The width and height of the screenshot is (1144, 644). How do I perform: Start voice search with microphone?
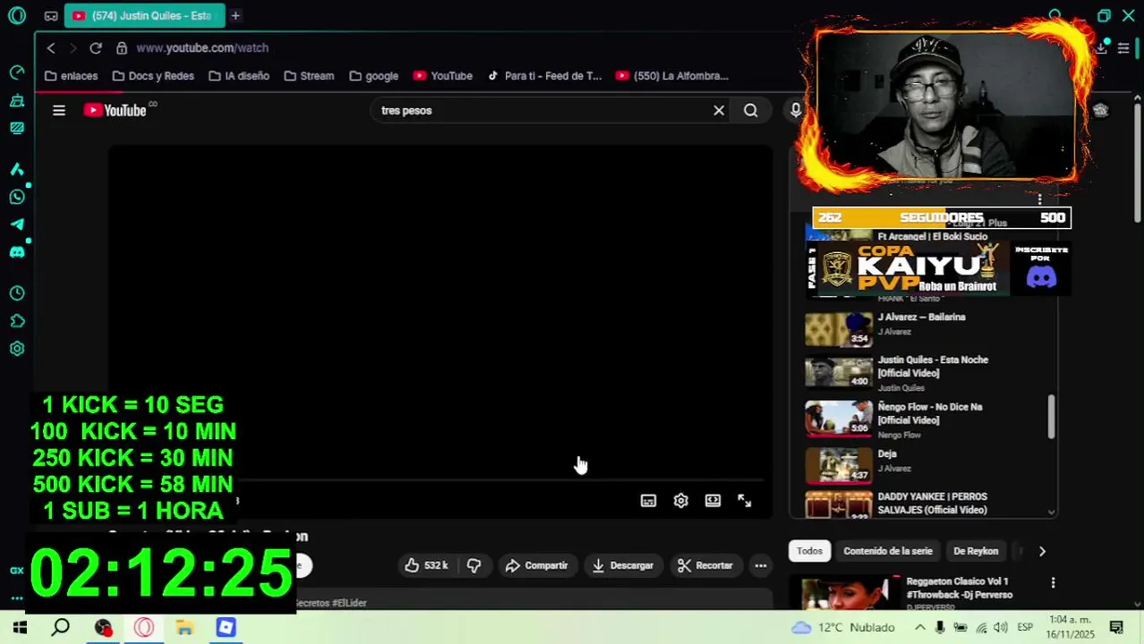[795, 109]
